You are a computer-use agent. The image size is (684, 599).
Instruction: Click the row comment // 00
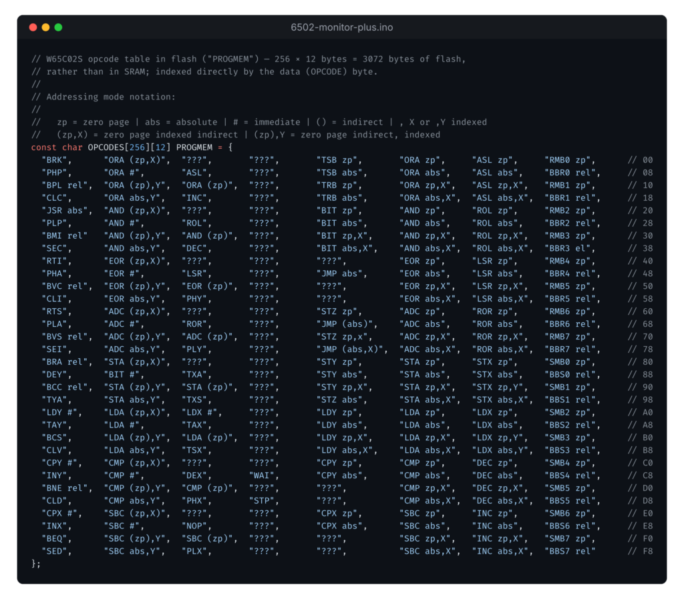[x=640, y=160]
